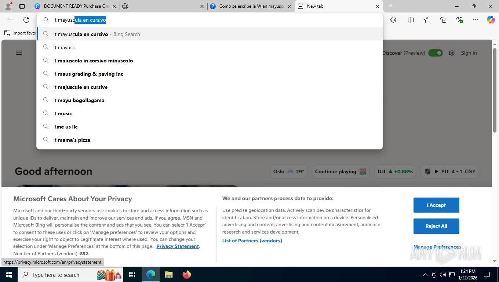
Task: Open the Favorites star icon
Action: click(427, 20)
